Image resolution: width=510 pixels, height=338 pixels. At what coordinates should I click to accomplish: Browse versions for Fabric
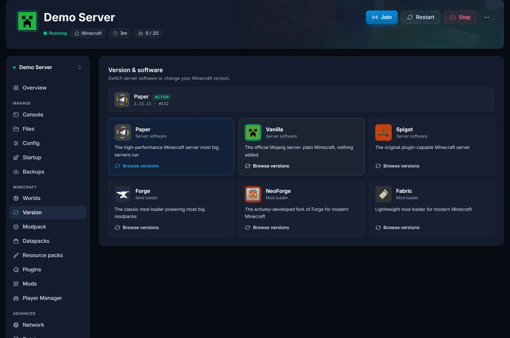coord(397,228)
